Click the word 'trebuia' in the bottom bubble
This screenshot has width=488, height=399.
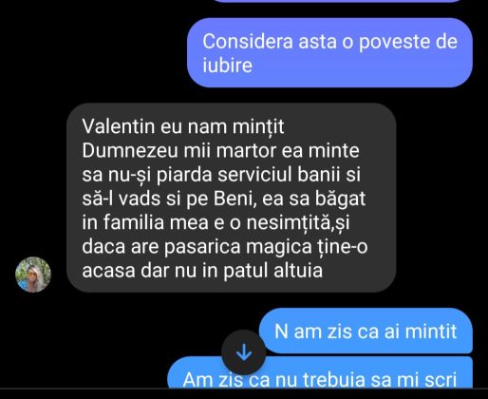pyautogui.click(x=334, y=379)
